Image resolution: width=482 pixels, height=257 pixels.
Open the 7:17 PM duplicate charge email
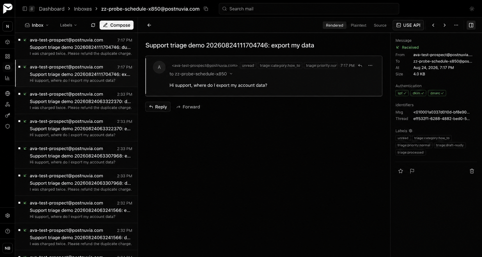[76, 47]
